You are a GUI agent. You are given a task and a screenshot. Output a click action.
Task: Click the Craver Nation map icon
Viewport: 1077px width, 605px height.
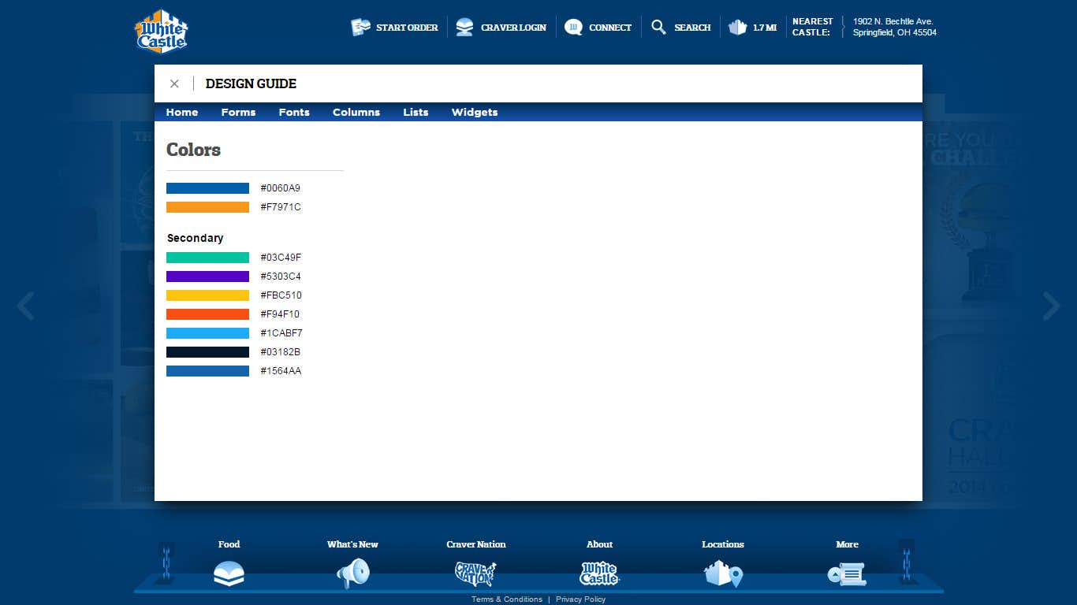pos(475,573)
